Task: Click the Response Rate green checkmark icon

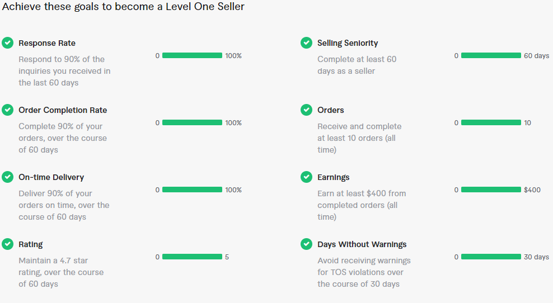Action: click(x=7, y=42)
